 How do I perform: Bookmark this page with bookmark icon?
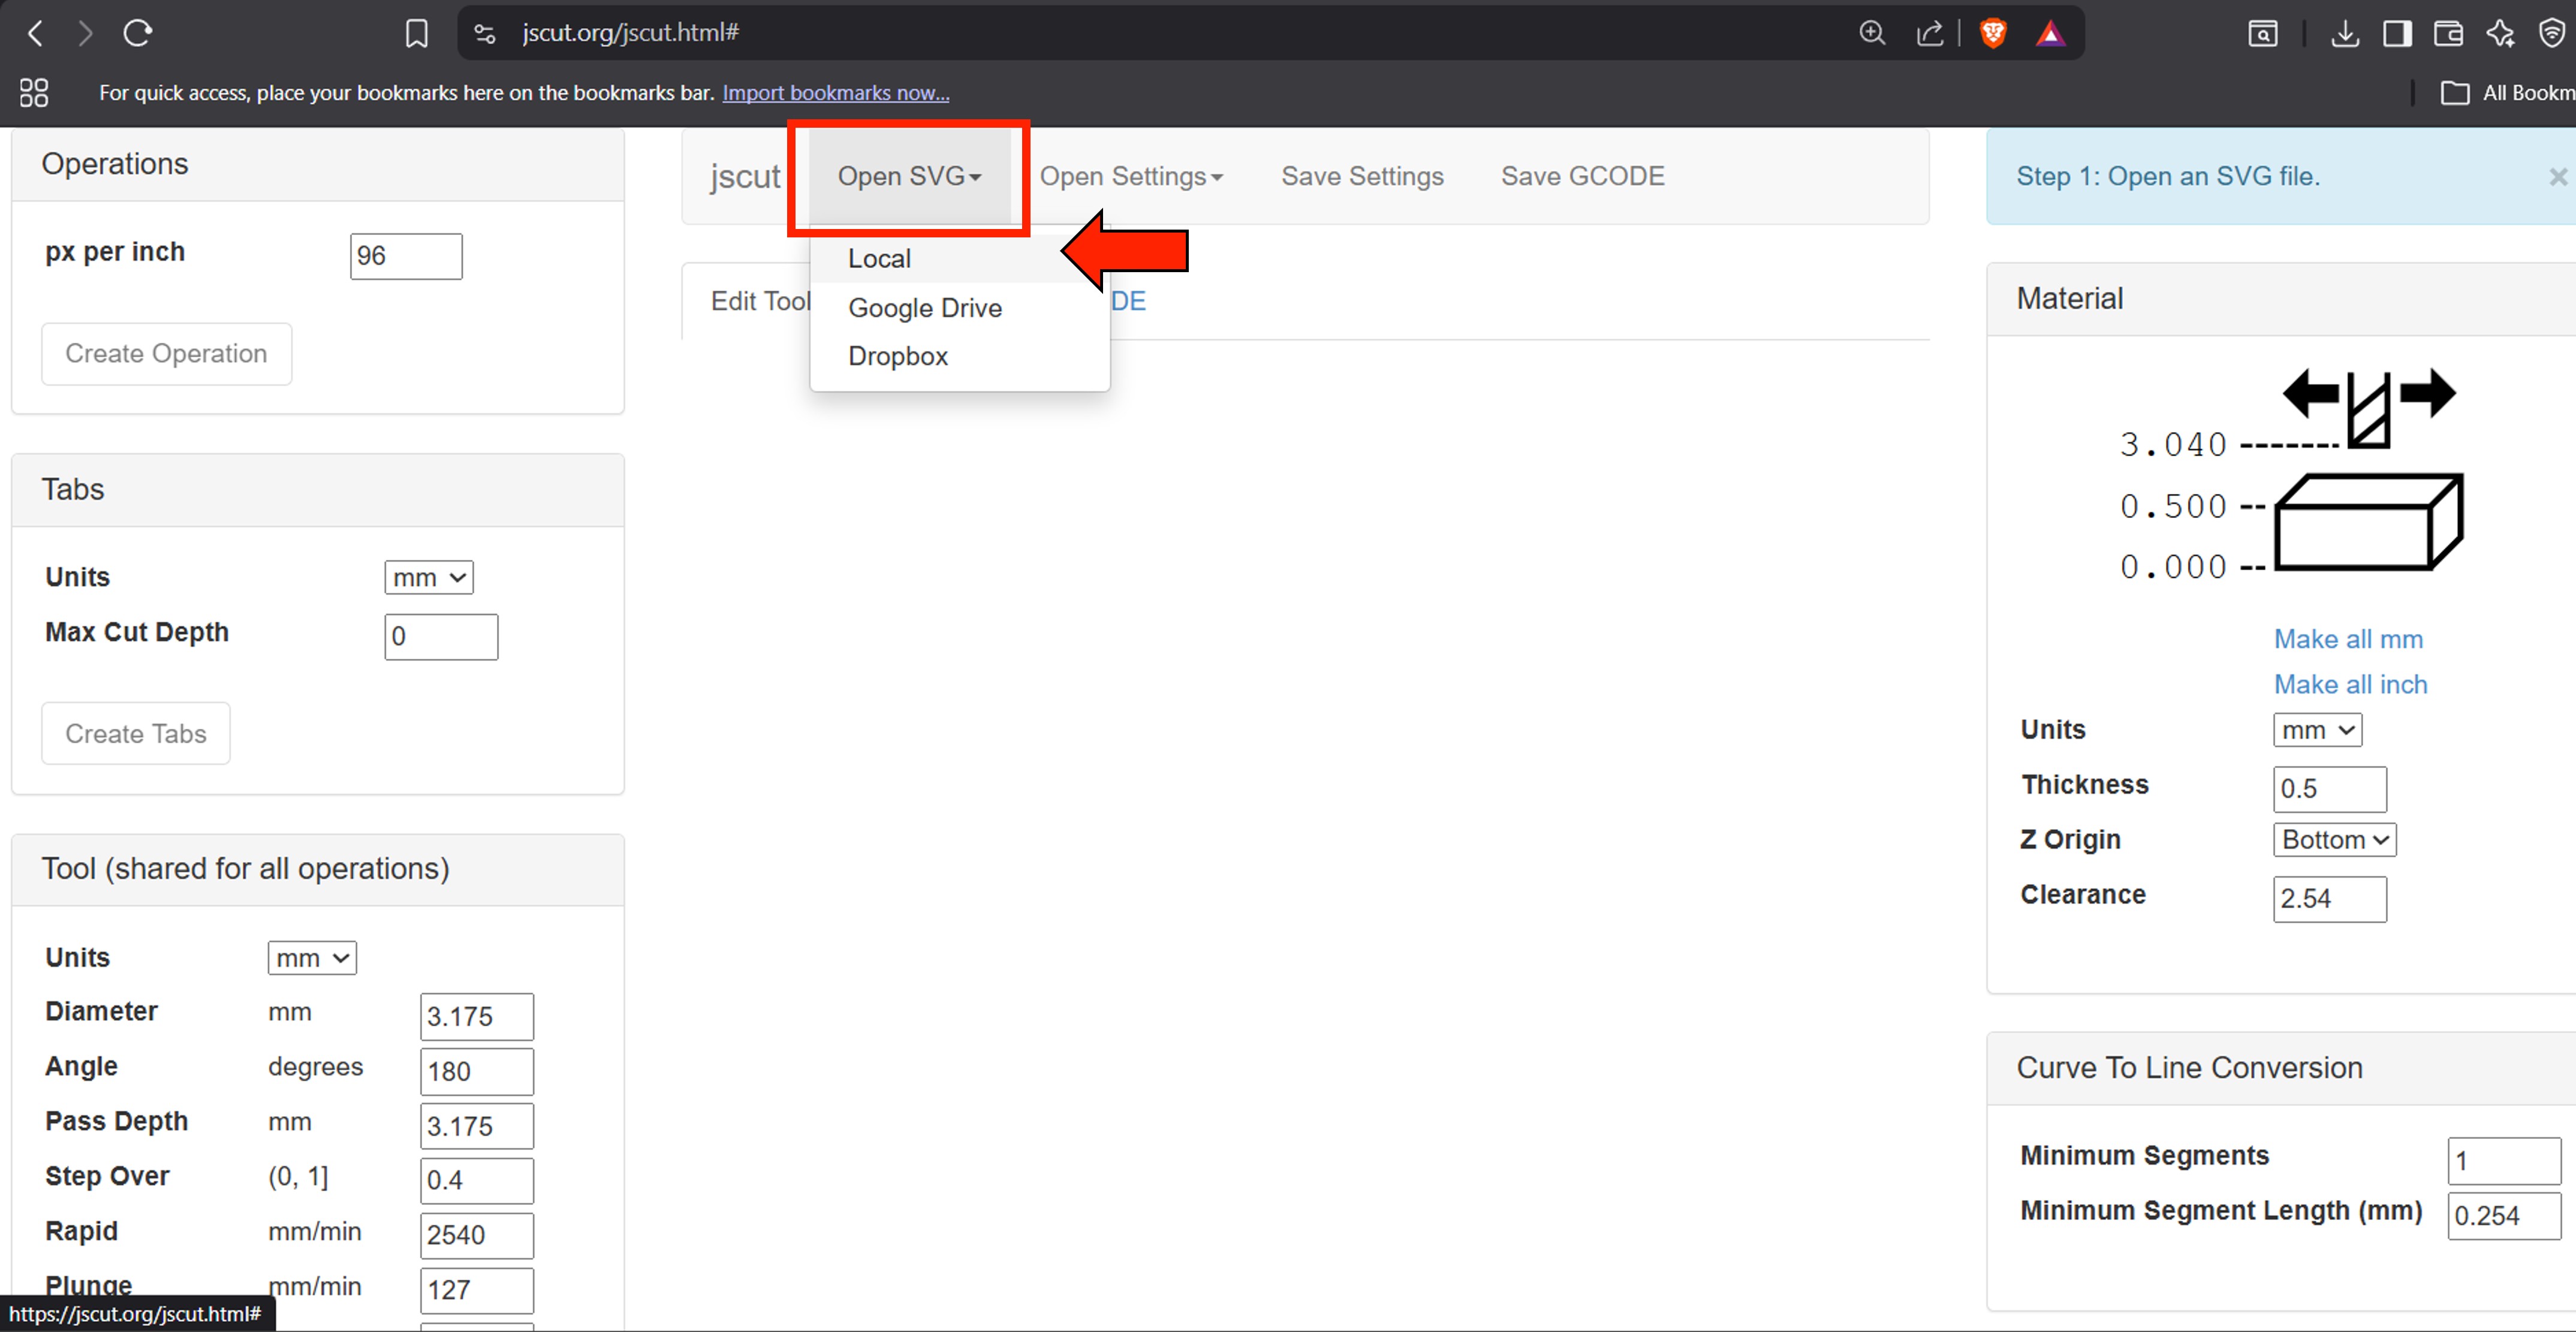[x=416, y=33]
